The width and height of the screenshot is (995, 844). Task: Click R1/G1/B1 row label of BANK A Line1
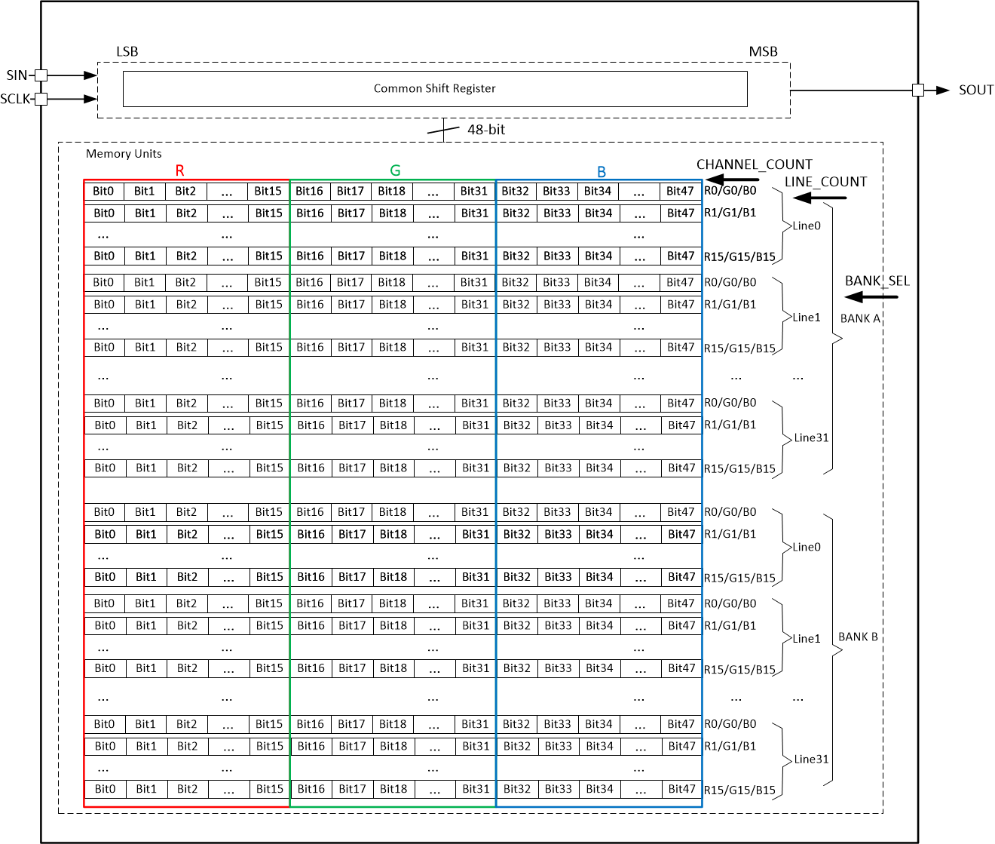(x=730, y=305)
